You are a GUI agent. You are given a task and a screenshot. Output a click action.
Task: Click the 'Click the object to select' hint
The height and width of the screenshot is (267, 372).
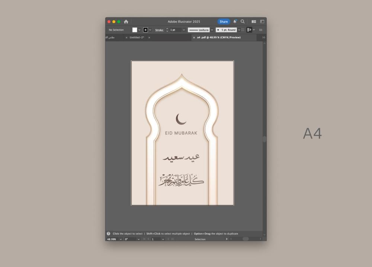tap(128, 234)
